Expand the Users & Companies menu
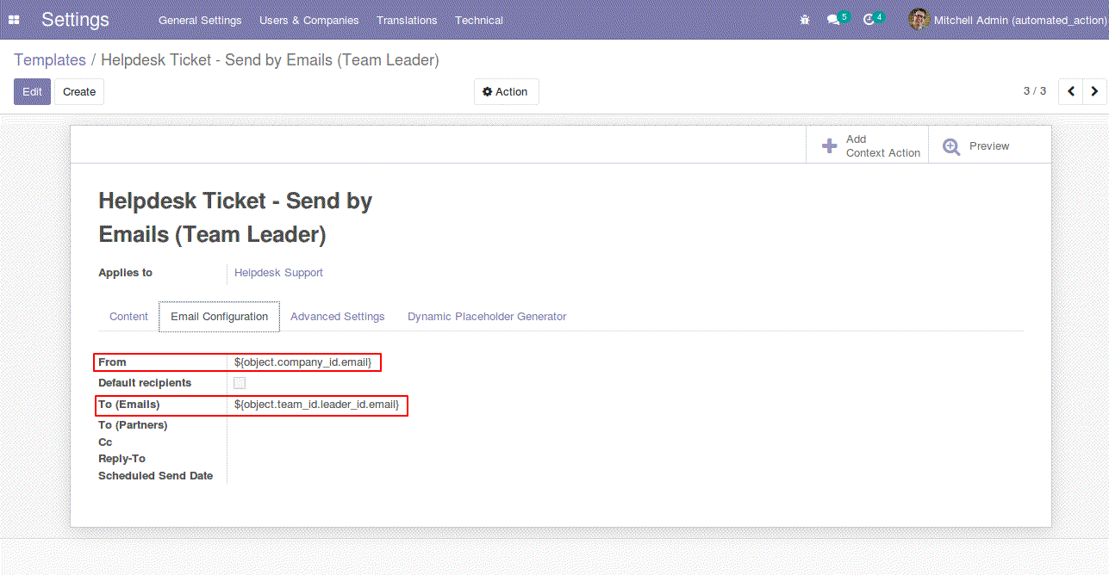 pos(308,20)
